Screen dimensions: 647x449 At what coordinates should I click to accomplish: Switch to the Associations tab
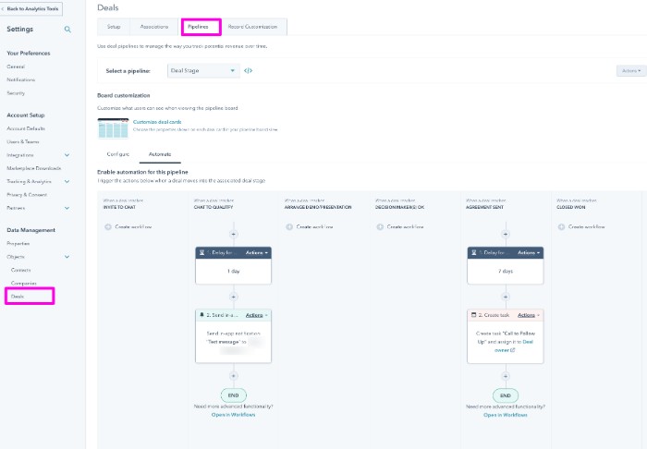tap(154, 27)
